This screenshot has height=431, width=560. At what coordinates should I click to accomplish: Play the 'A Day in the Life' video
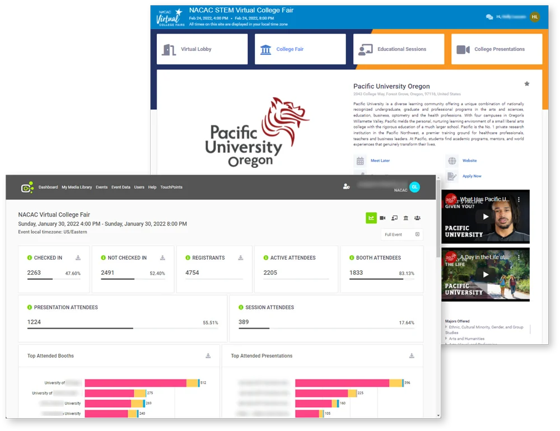[x=486, y=275]
